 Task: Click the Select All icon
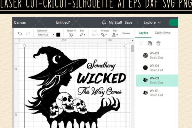71,35
